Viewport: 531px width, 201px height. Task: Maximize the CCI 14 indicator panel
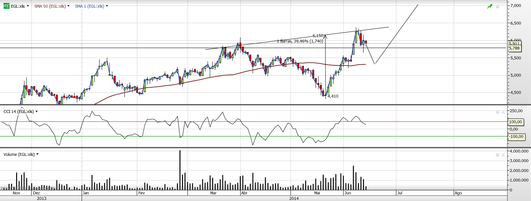tap(497, 112)
